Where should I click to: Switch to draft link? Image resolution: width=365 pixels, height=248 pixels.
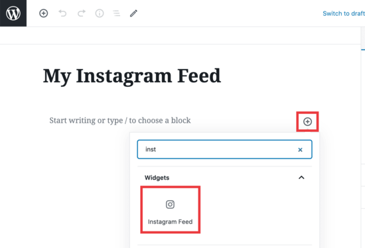(344, 13)
